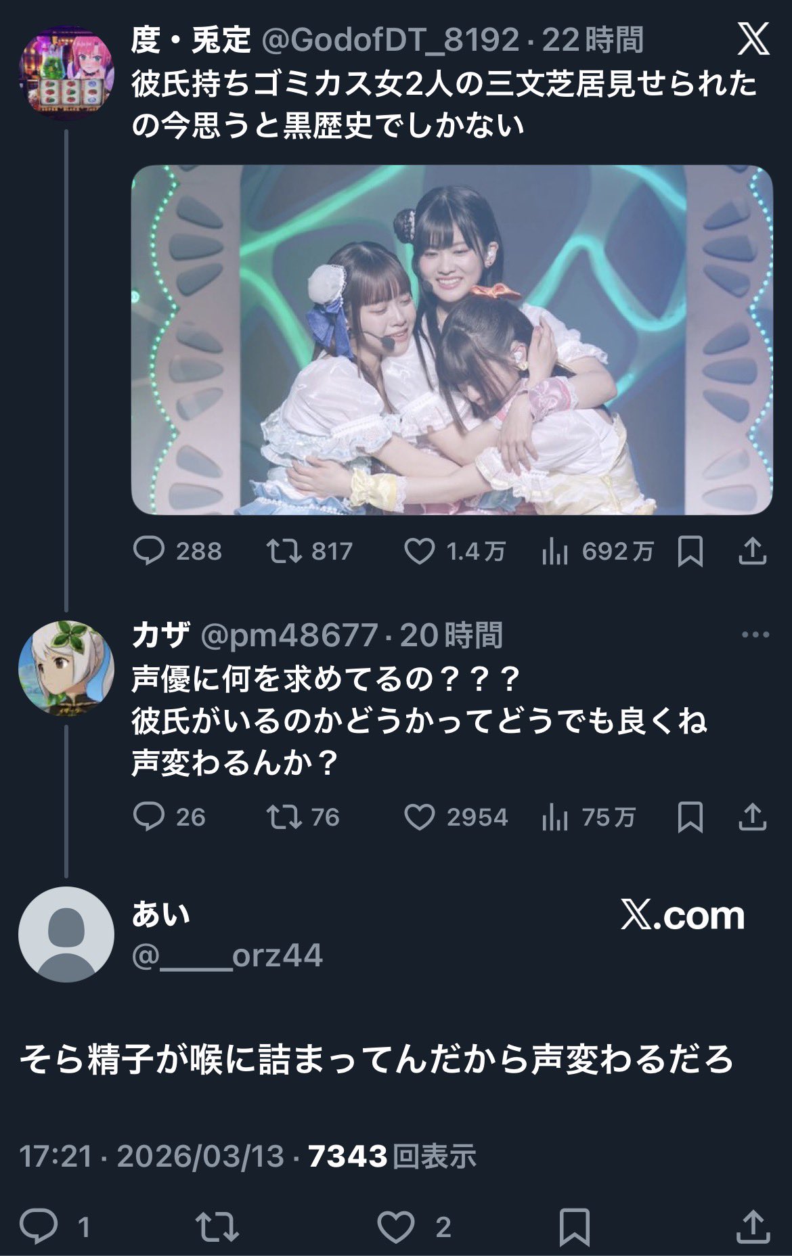Screen dimensions: 792x1256
Task: Like the tweet showing 1.4万 likes
Action: pyautogui.click(x=419, y=552)
